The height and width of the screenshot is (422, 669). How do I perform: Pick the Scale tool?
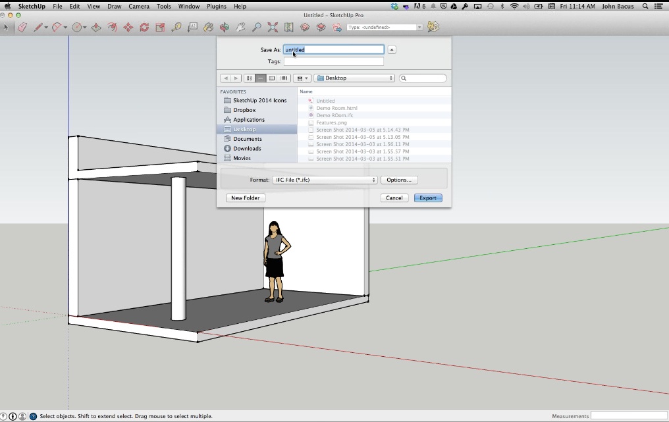[x=160, y=27]
